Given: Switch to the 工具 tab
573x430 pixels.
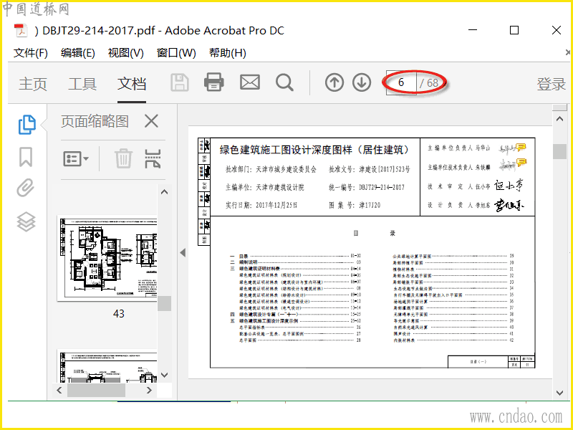Looking at the screenshot, I should tap(82, 84).
